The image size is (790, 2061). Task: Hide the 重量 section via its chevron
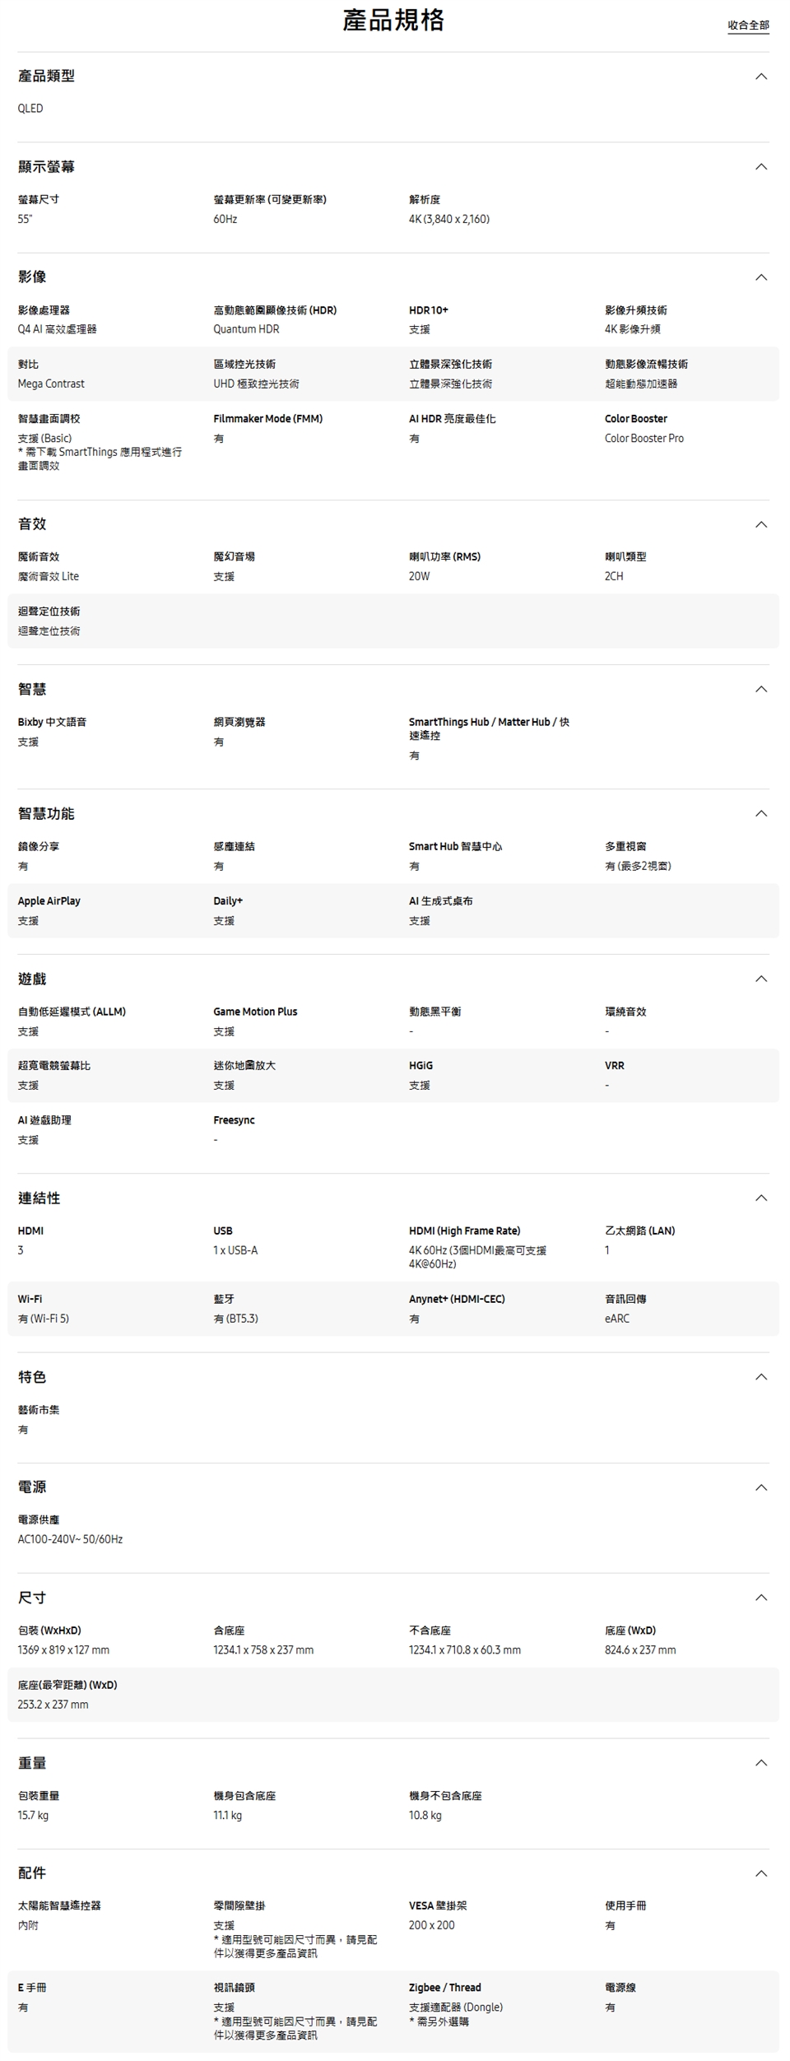(x=760, y=1762)
